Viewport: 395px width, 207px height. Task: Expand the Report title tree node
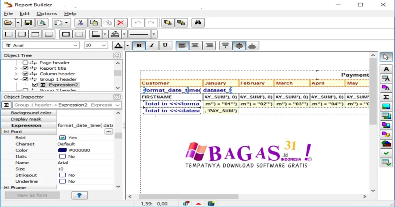(x=16, y=68)
